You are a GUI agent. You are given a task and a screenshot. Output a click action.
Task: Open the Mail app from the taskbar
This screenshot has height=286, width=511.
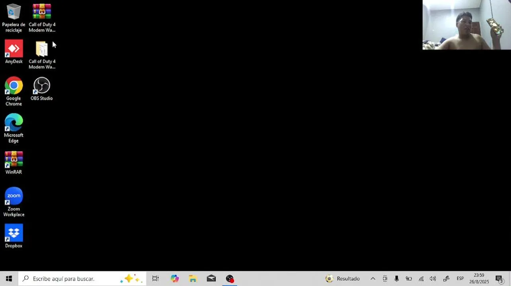[x=211, y=278]
